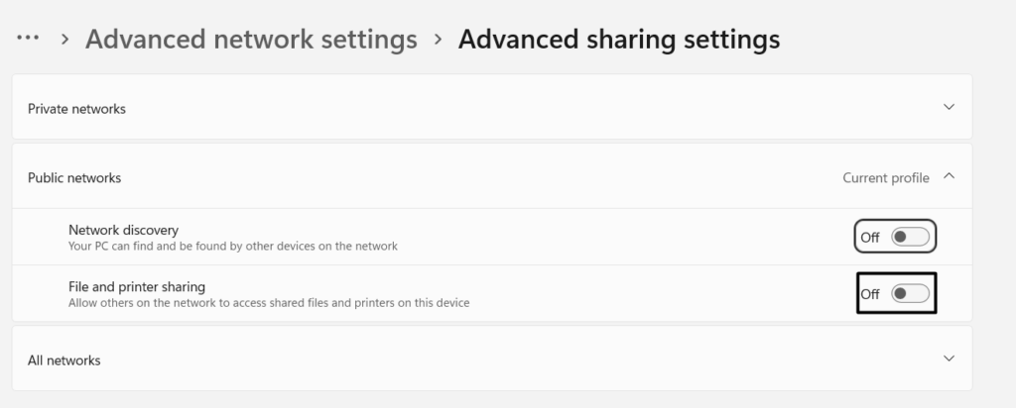Click the Off label beside Network discovery
This screenshot has width=1016, height=408.
tap(870, 238)
